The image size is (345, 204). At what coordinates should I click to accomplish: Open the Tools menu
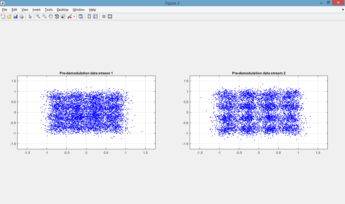[49, 10]
